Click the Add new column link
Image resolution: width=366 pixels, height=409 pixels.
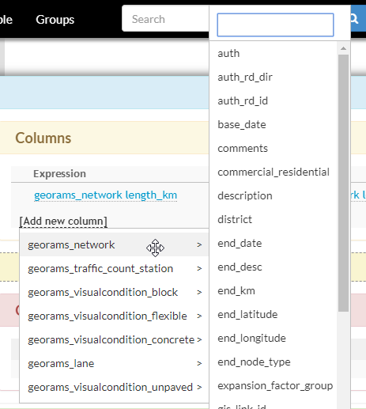63,221
